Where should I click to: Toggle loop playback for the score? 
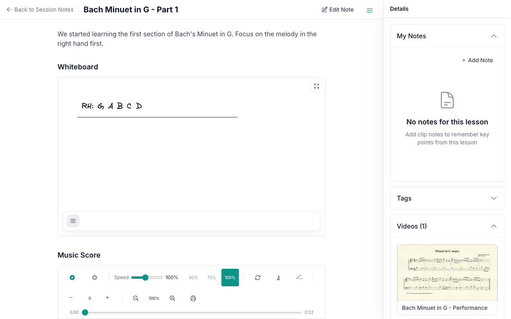pyautogui.click(x=257, y=278)
